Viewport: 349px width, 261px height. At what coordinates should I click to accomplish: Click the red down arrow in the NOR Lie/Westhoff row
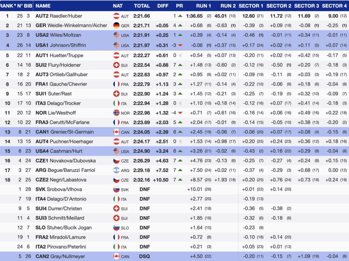pyautogui.click(x=180, y=113)
